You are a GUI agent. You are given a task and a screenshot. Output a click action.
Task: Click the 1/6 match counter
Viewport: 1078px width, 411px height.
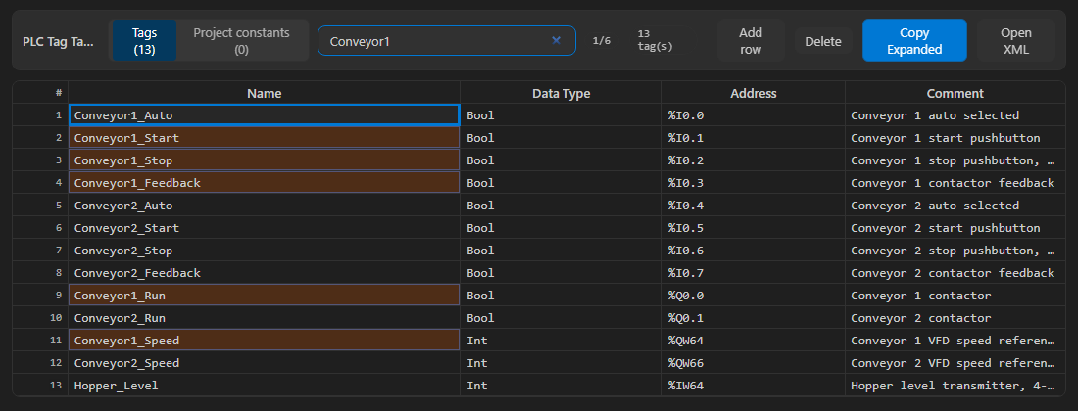(601, 41)
